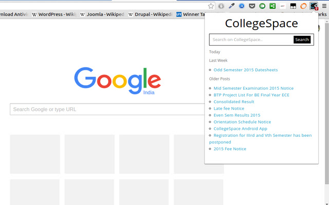
Task: Open BTP Project List For BE Final Year ECE
Action: [x=251, y=95]
